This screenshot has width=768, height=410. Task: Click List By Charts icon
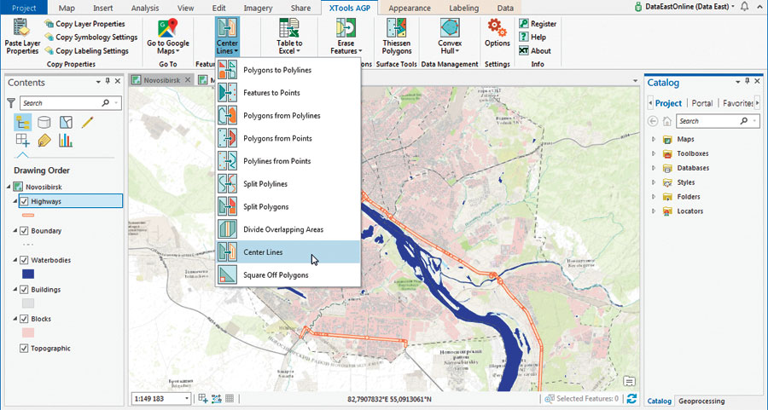click(66, 141)
